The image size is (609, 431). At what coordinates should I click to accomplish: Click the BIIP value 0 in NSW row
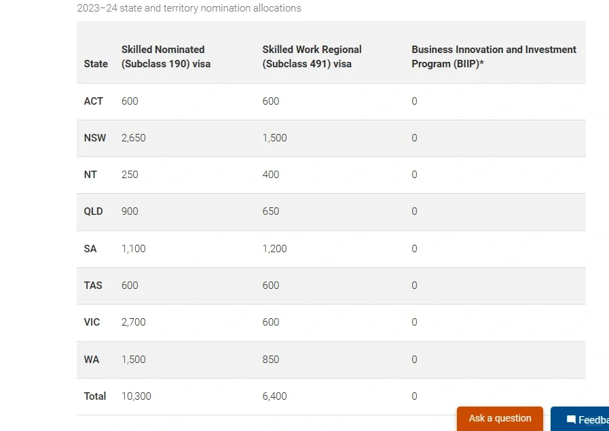[x=414, y=138]
